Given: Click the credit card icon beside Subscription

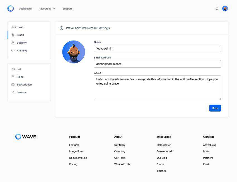Looking at the screenshot, I should coord(13,84).
